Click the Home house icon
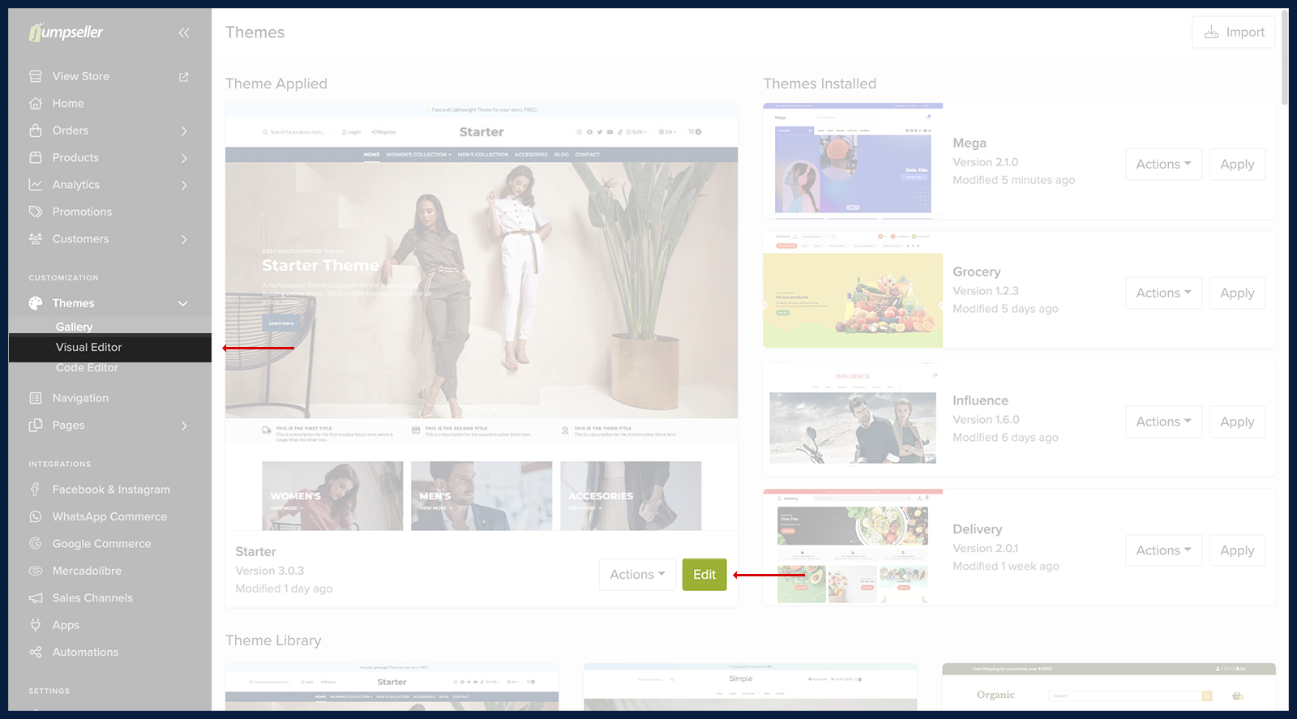Image resolution: width=1297 pixels, height=719 pixels. (36, 104)
